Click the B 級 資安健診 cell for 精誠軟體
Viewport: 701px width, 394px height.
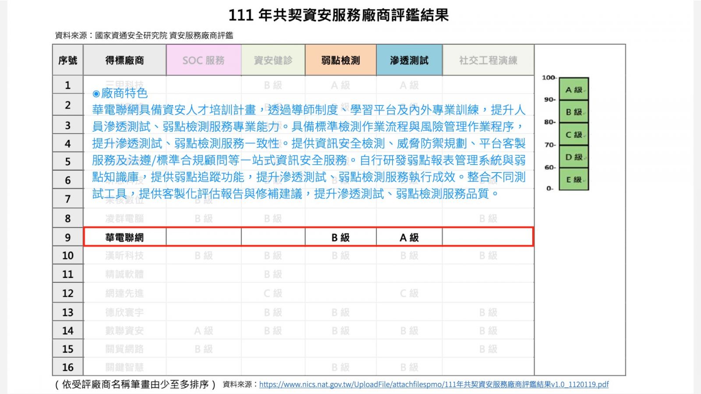click(x=273, y=274)
